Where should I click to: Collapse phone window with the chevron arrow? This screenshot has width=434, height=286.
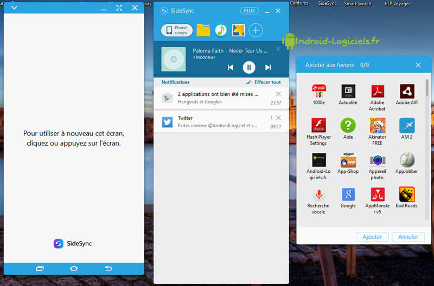[15, 8]
